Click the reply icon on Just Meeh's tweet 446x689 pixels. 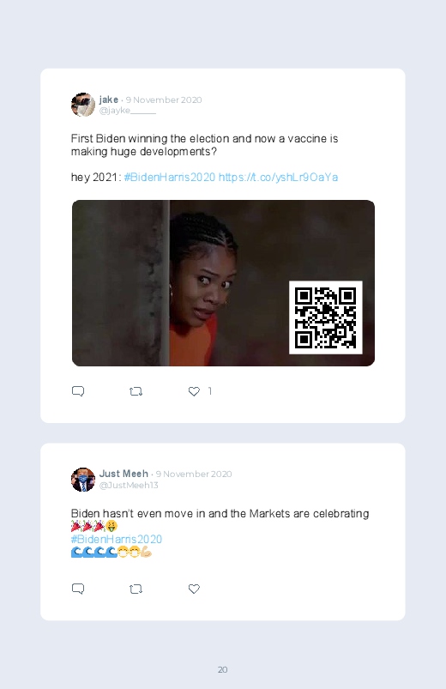[78, 589]
